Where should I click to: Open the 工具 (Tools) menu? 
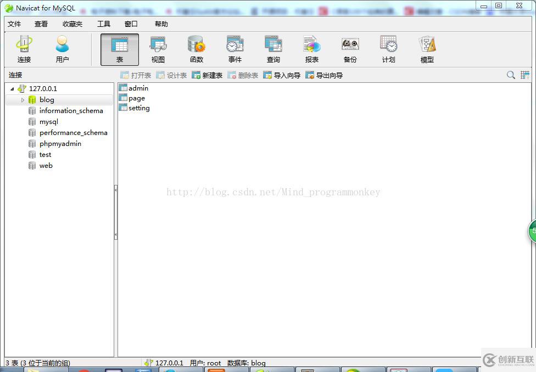point(104,24)
